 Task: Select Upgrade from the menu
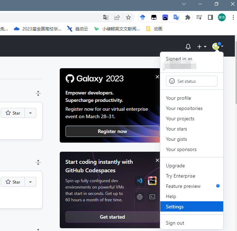click(191, 166)
